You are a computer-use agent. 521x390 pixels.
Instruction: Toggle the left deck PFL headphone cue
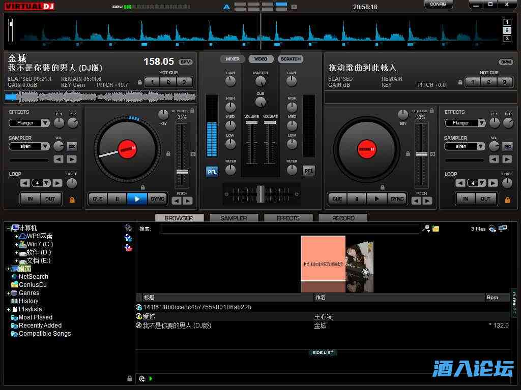click(x=212, y=172)
